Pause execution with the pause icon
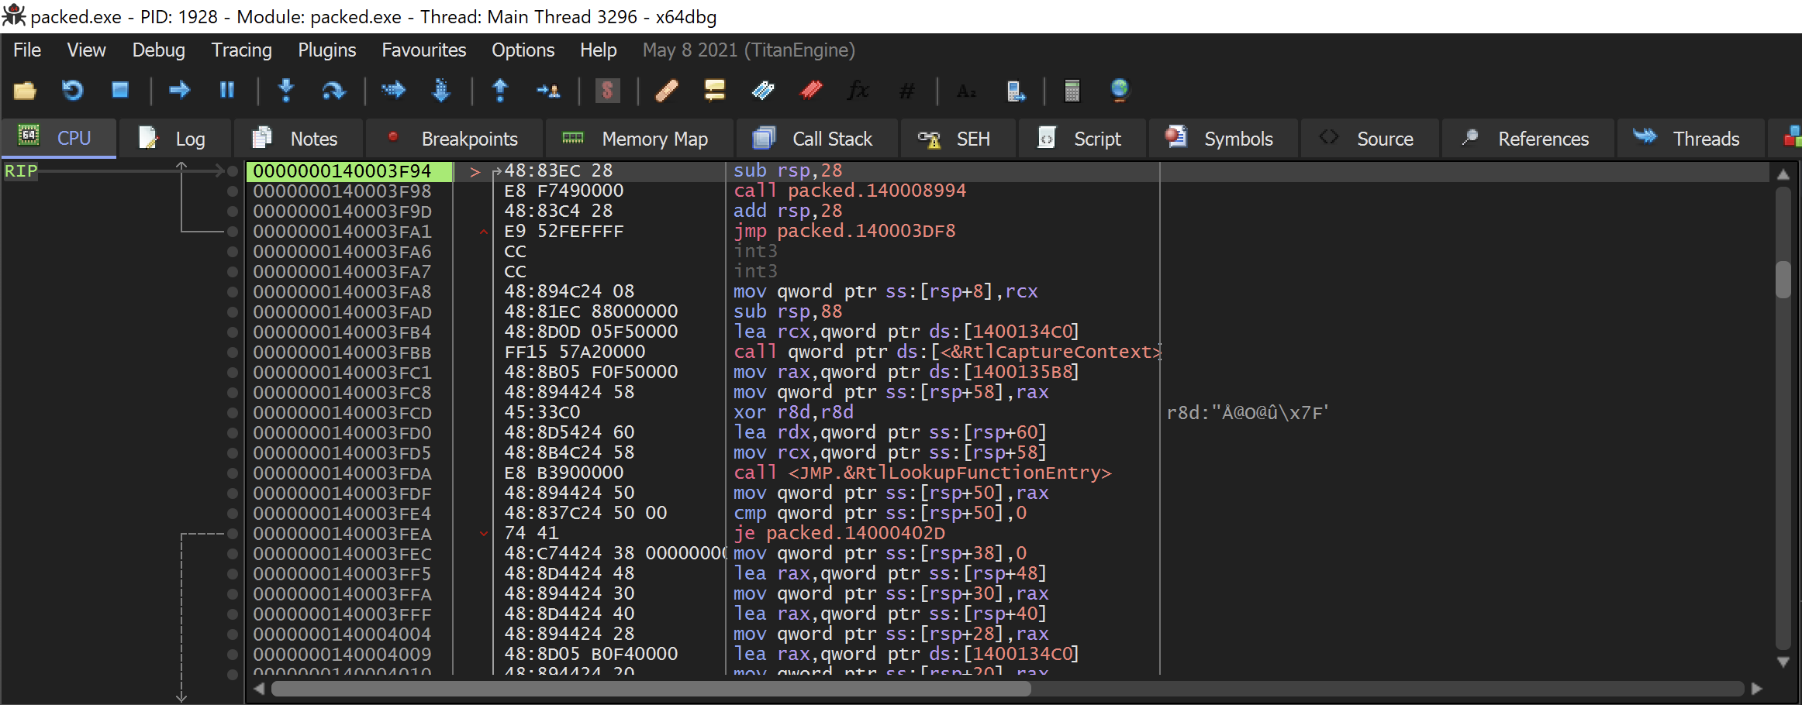Viewport: 1802px width, 705px height. click(226, 91)
